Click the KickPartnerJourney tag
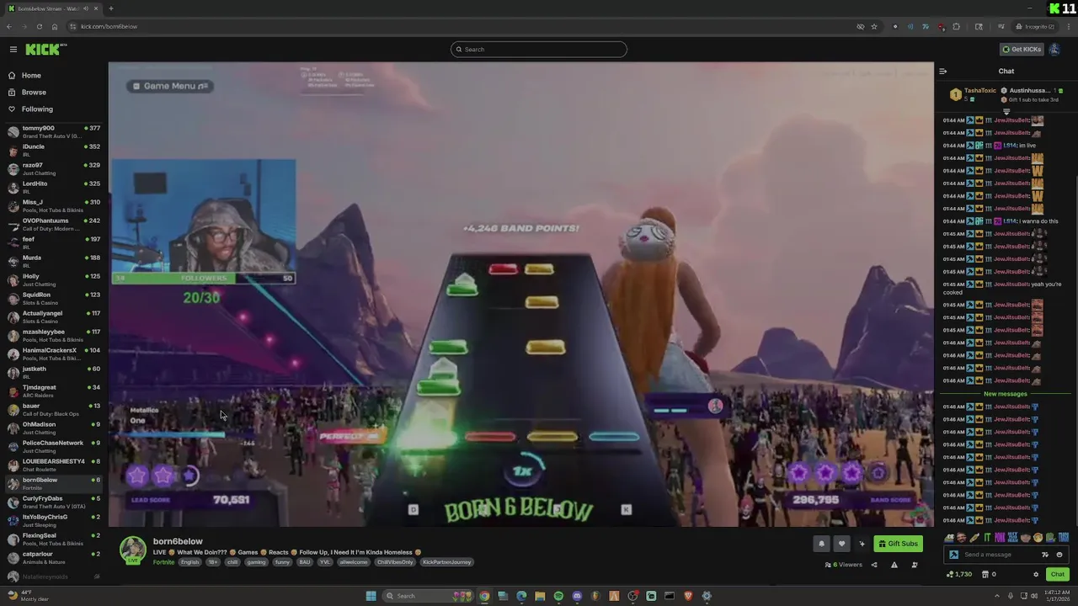 [446, 562]
